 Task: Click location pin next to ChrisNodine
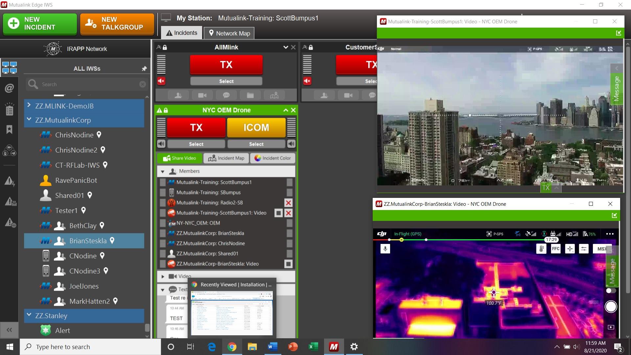(x=99, y=135)
